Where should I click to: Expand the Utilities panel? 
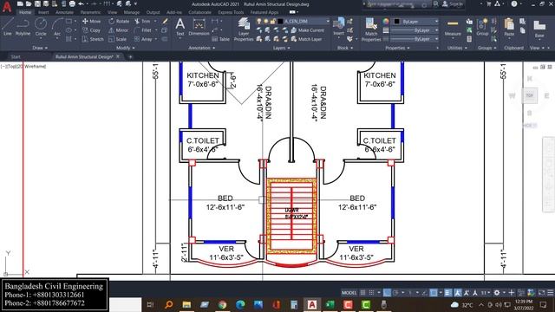point(457,48)
